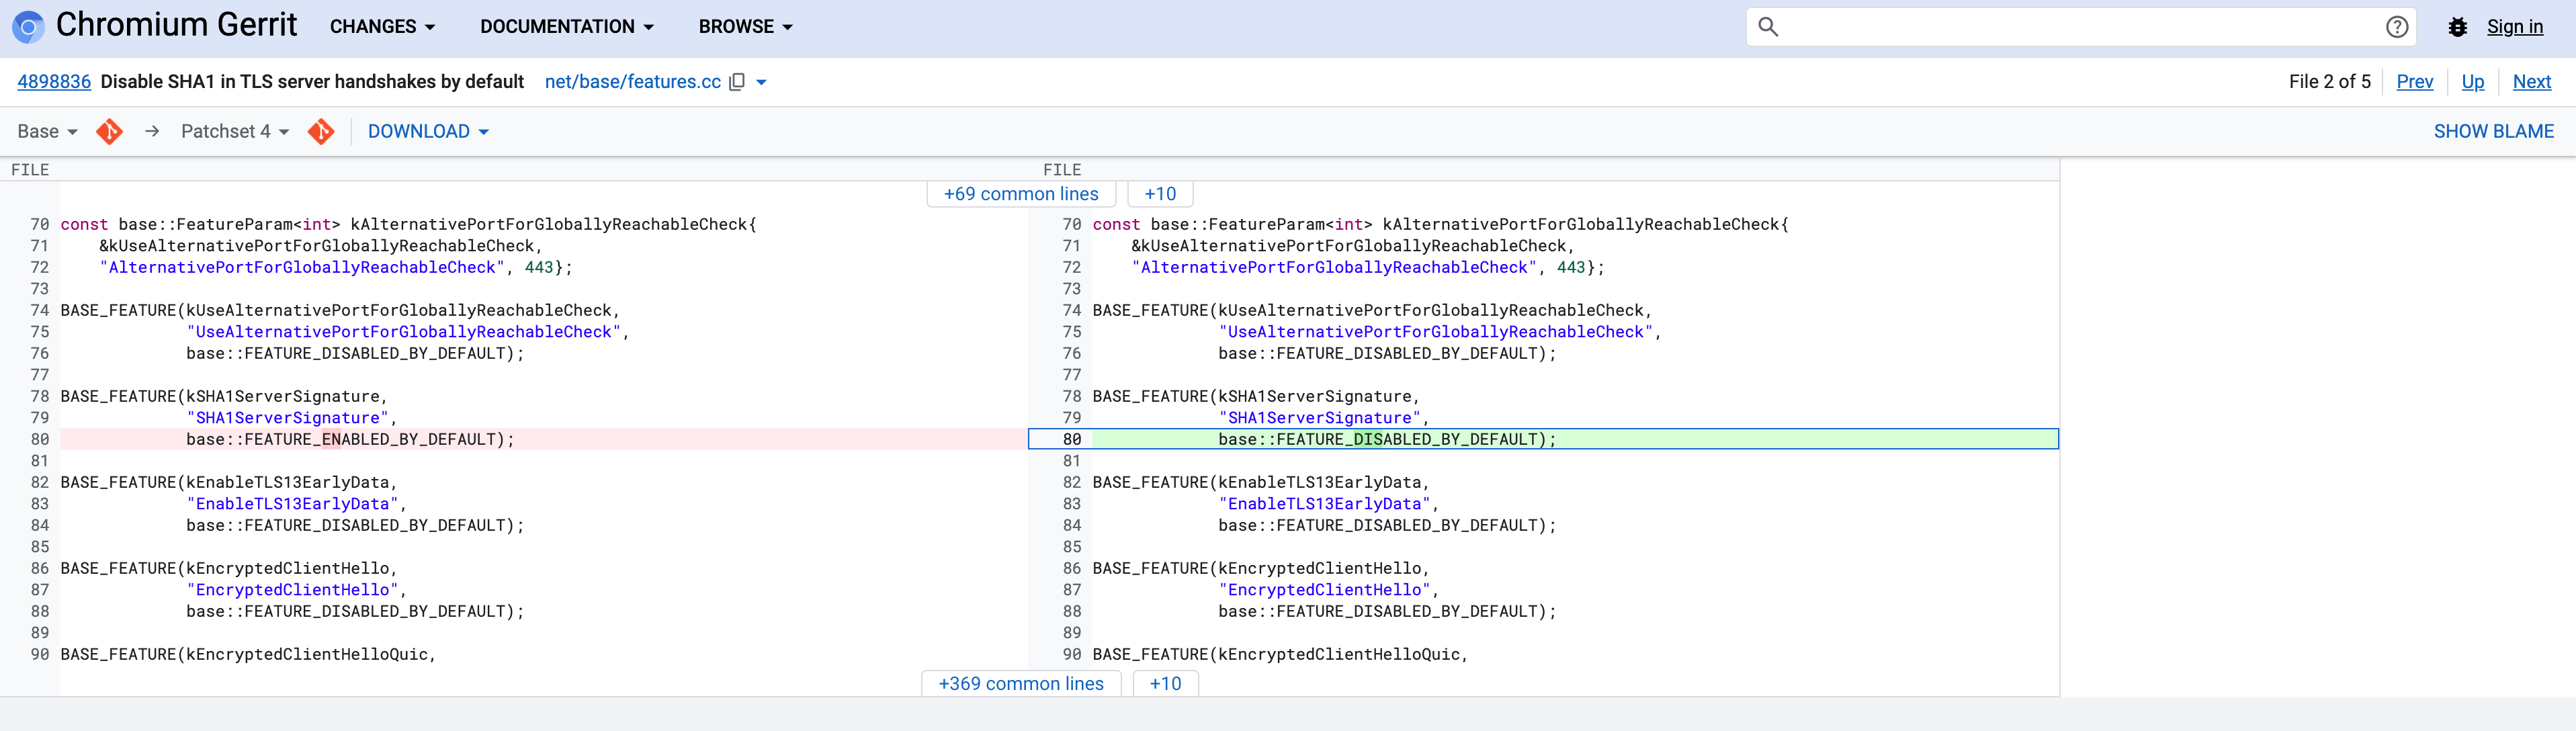This screenshot has height=731, width=2576.
Task: Expand +69 common lines above
Action: pyautogui.click(x=1020, y=194)
